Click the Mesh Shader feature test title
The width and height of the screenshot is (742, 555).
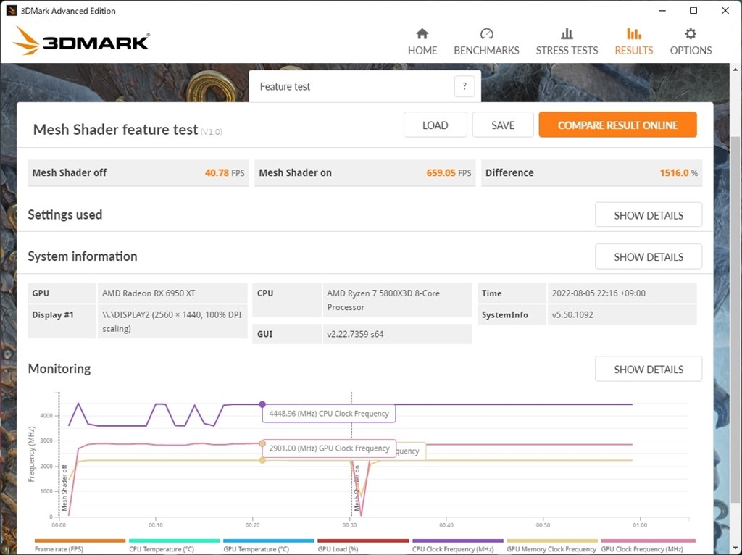click(x=115, y=129)
